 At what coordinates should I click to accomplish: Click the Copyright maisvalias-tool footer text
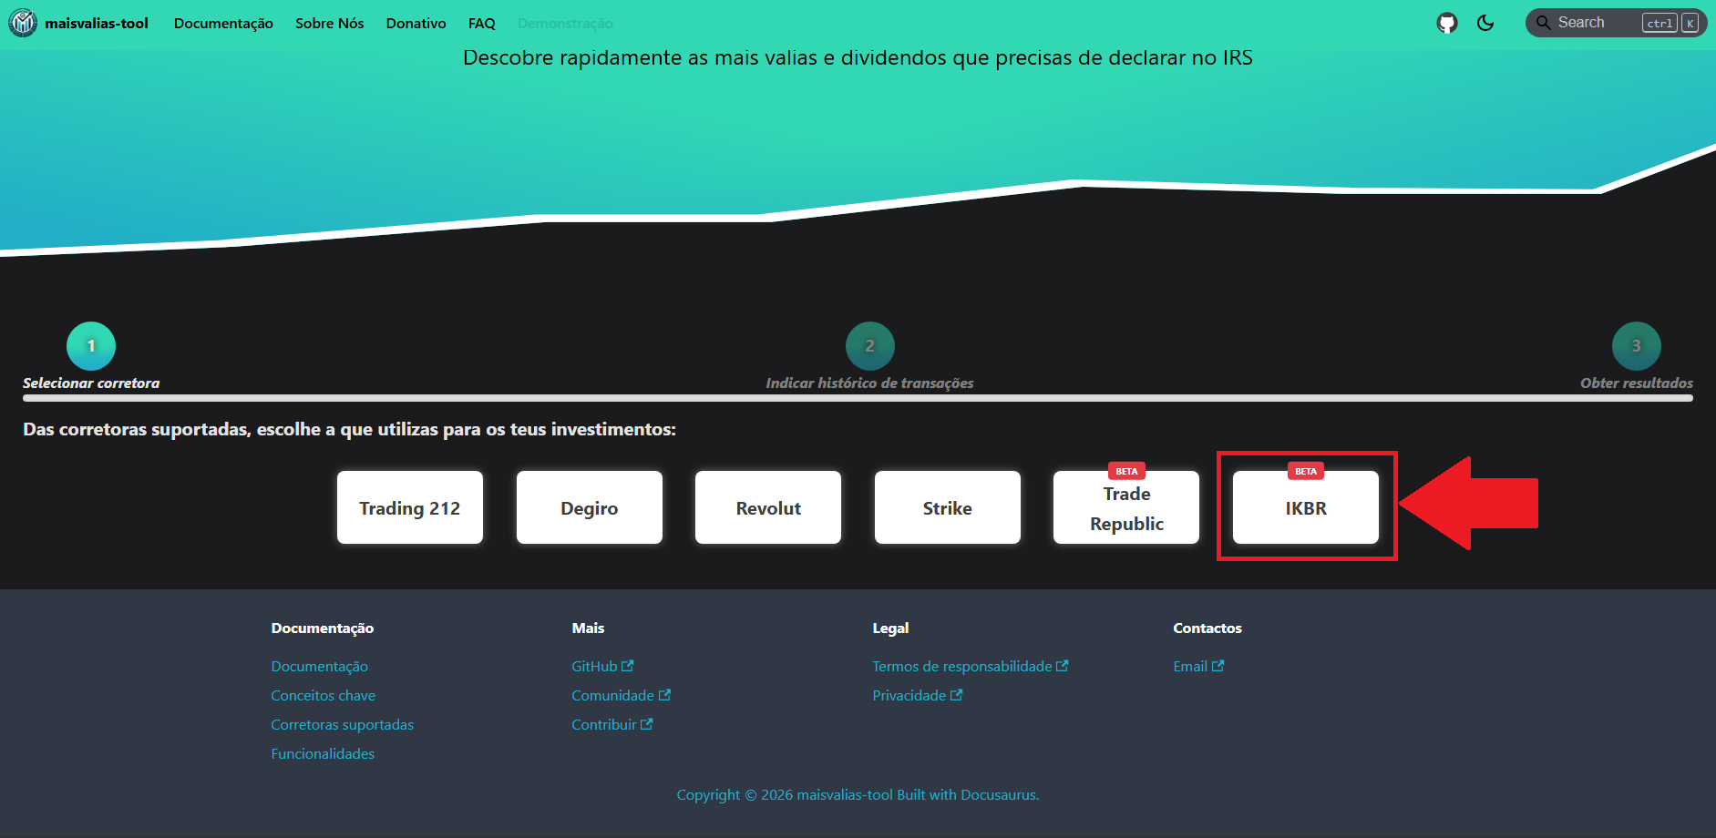[858, 795]
